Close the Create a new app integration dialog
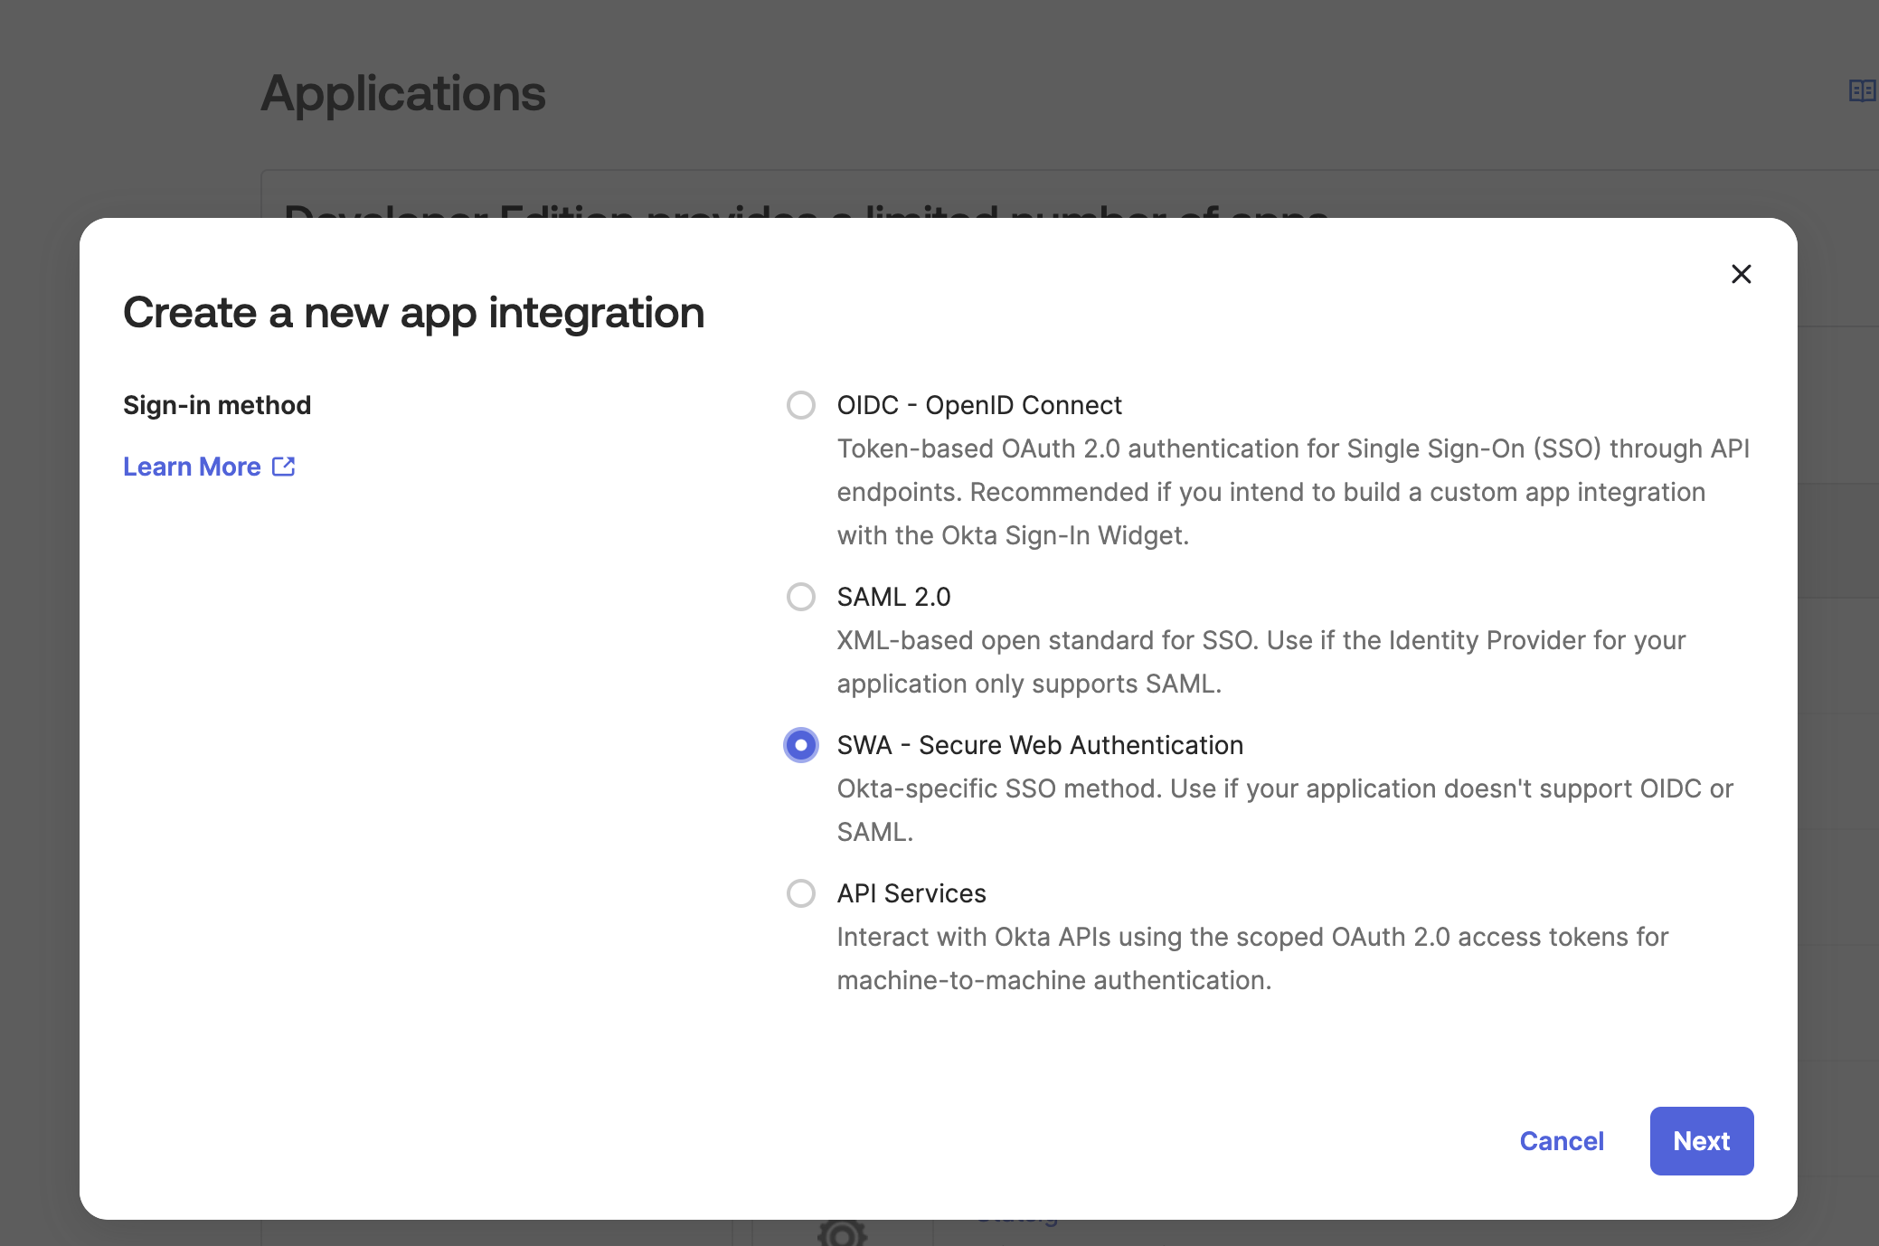This screenshot has height=1246, width=1879. click(1740, 274)
